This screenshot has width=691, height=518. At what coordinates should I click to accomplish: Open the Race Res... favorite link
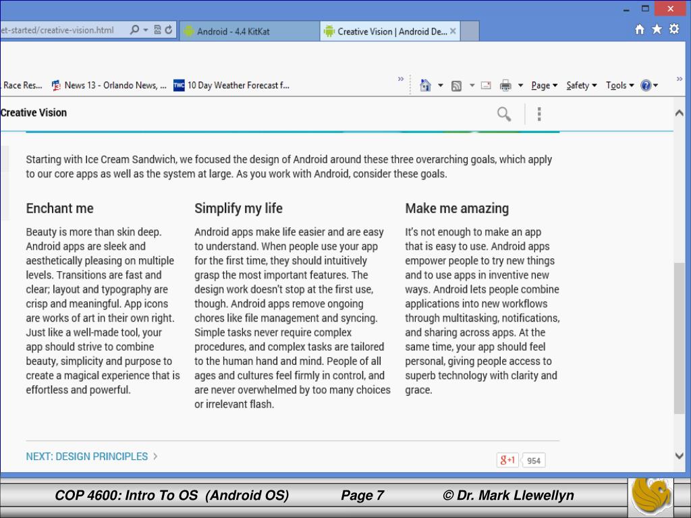pyautogui.click(x=22, y=86)
